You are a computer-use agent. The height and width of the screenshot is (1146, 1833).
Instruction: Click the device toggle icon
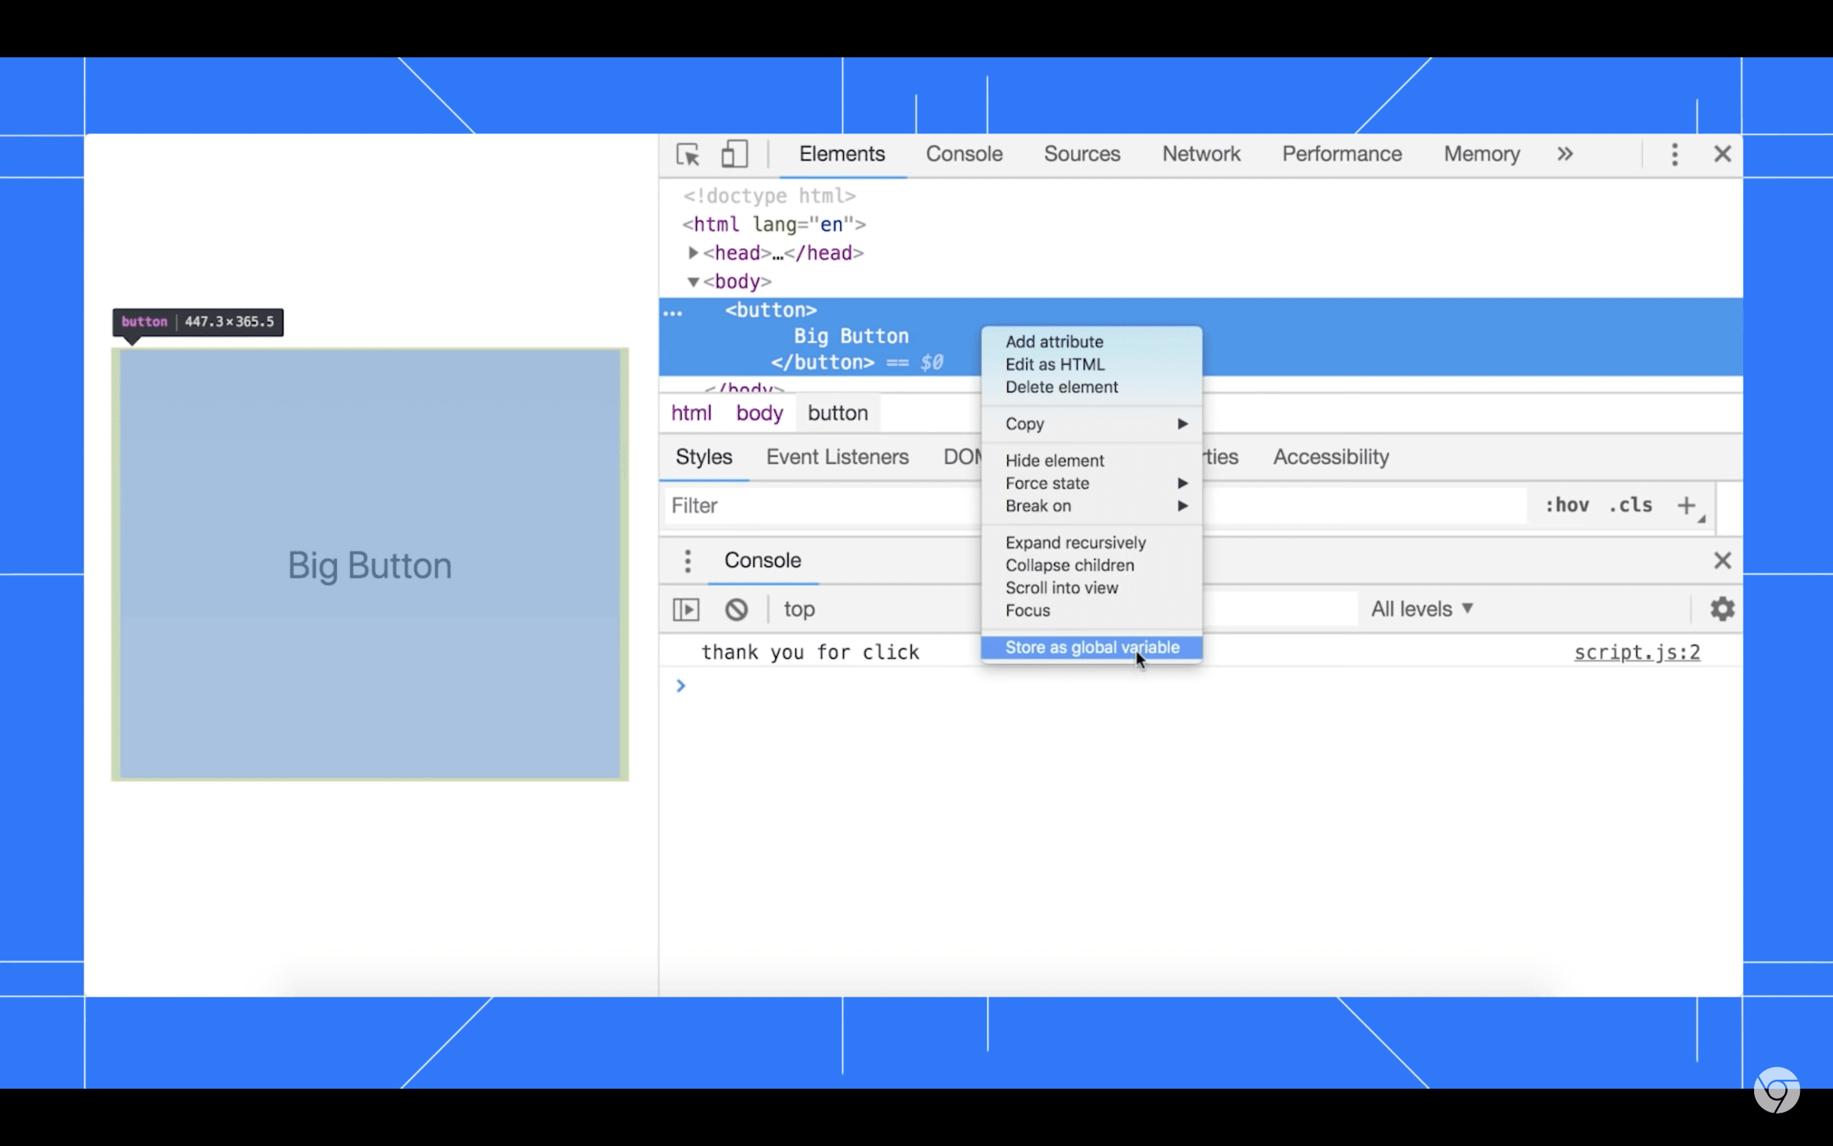tap(734, 155)
